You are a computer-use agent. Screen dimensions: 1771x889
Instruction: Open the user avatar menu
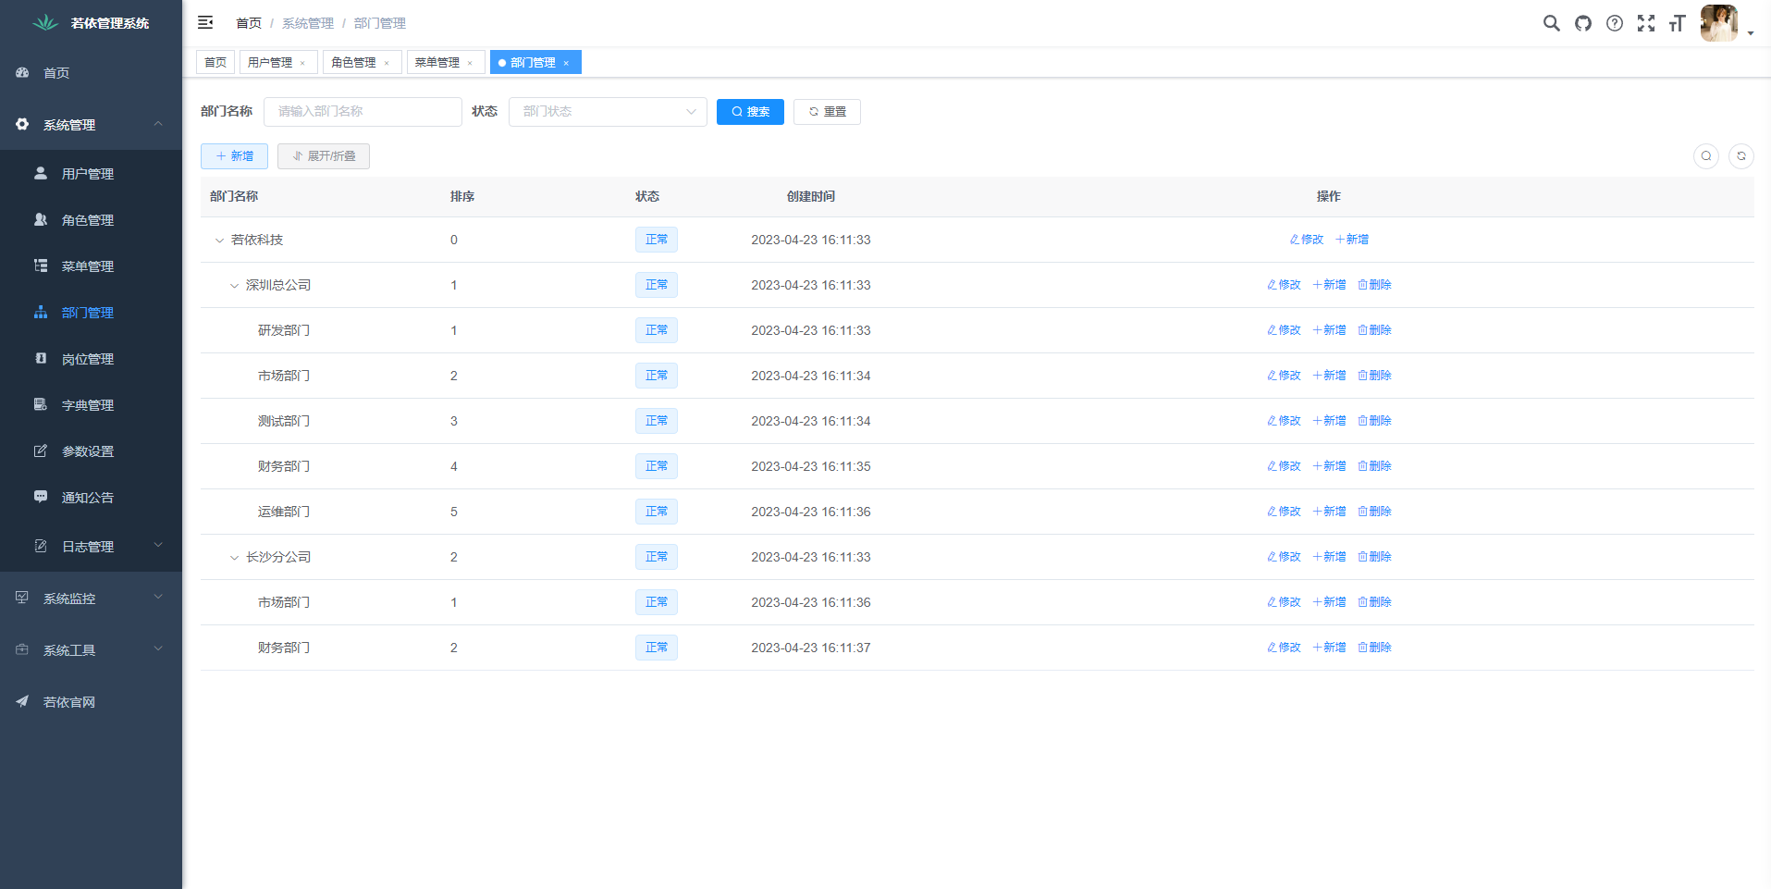pyautogui.click(x=1727, y=23)
